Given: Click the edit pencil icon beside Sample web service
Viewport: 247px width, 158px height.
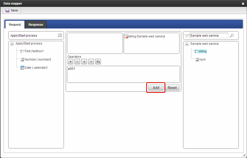Looking at the screenshot, I should pyautogui.click(x=187, y=36).
